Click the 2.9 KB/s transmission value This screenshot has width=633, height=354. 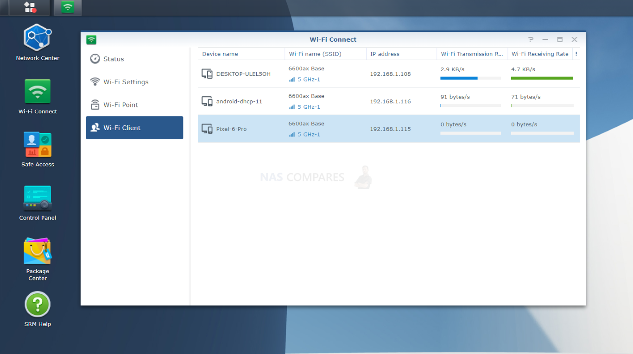tap(452, 69)
